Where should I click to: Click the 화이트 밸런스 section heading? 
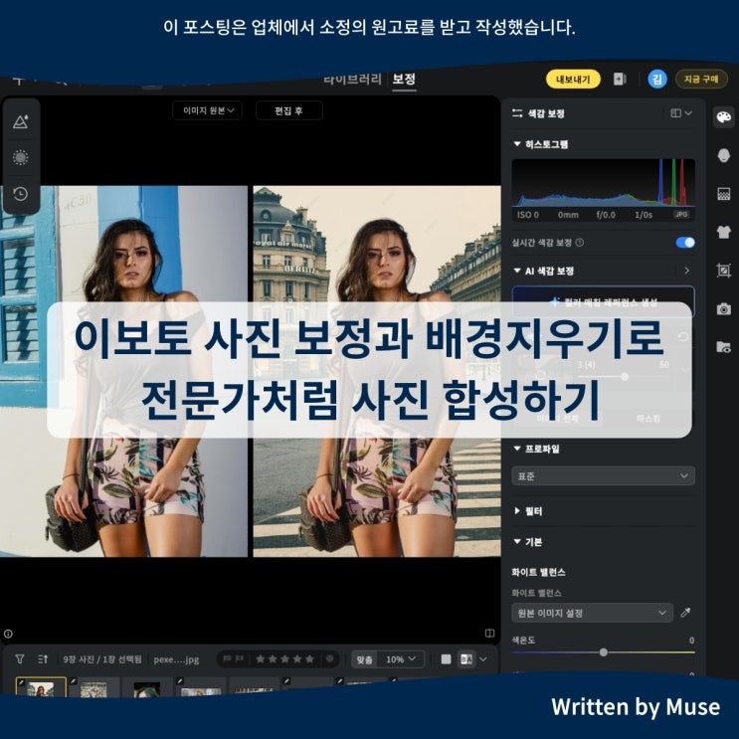coord(538,572)
